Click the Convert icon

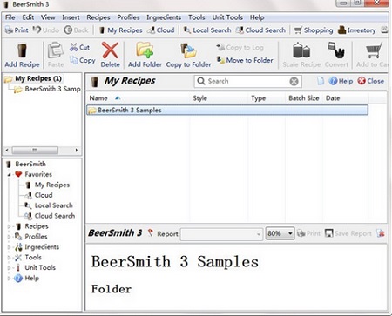pyautogui.click(x=336, y=50)
